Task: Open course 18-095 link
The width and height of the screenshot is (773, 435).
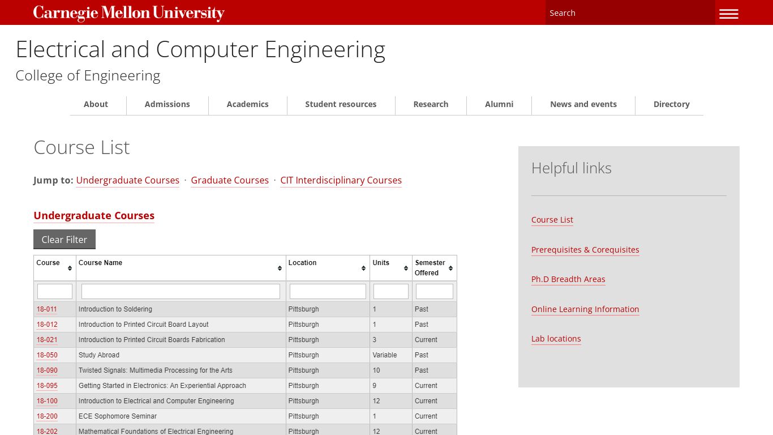Action: coord(47,386)
